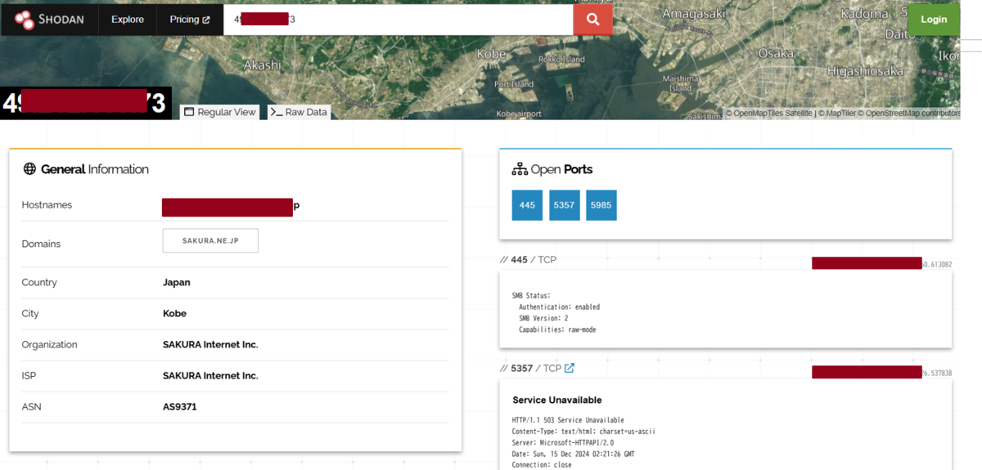Click the // 5357 / TCP heading
Screen dimensions: 982x470
click(x=530, y=369)
